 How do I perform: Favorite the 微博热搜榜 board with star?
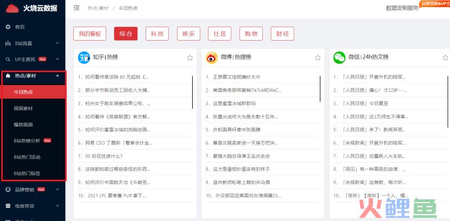coord(318,57)
